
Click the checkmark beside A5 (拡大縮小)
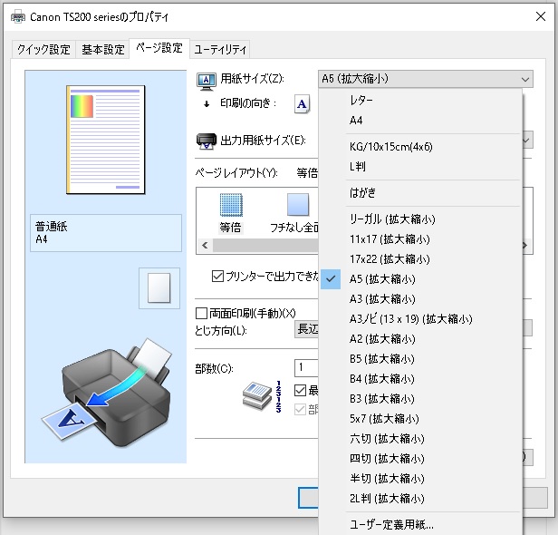pyautogui.click(x=331, y=279)
